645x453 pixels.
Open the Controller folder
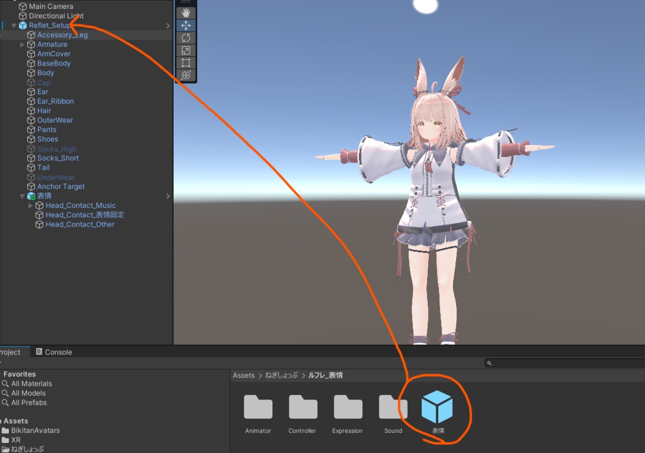(x=303, y=407)
